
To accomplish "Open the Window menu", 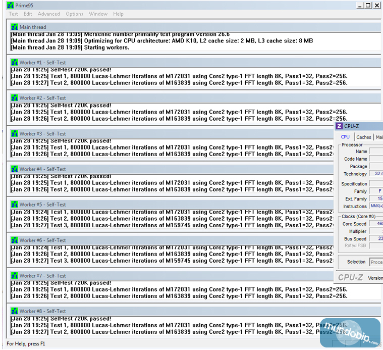I will click(x=98, y=14).
